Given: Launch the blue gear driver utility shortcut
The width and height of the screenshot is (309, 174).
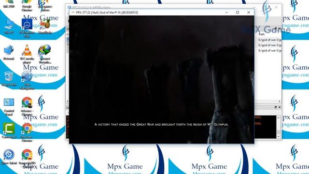Looking at the screenshot, I should click(9, 157).
